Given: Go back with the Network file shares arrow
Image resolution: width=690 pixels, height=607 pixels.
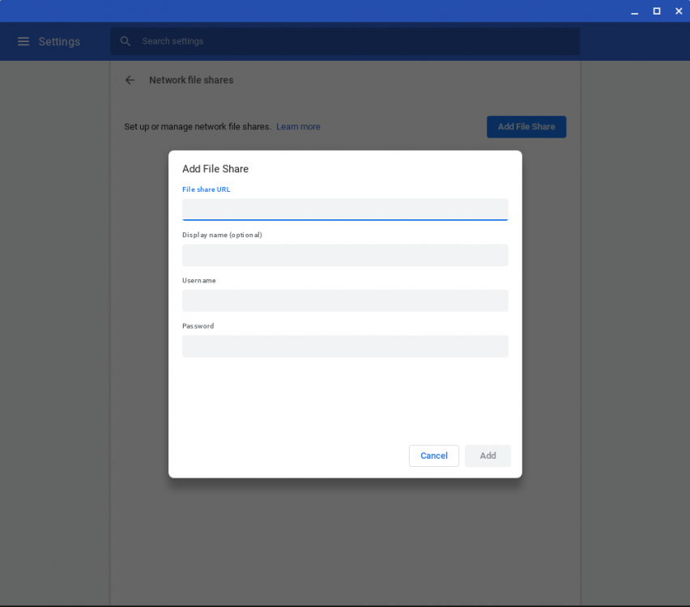Looking at the screenshot, I should [130, 80].
